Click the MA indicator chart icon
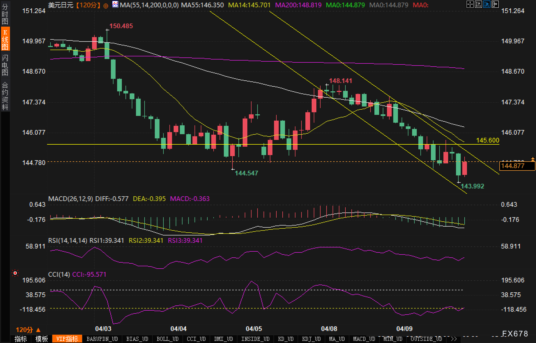This screenshot has height=343, width=536. tap(115, 4)
